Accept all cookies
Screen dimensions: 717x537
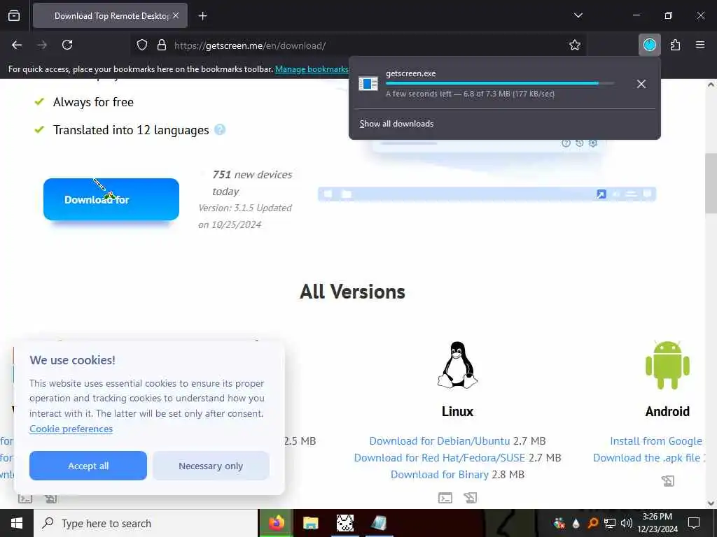click(88, 466)
